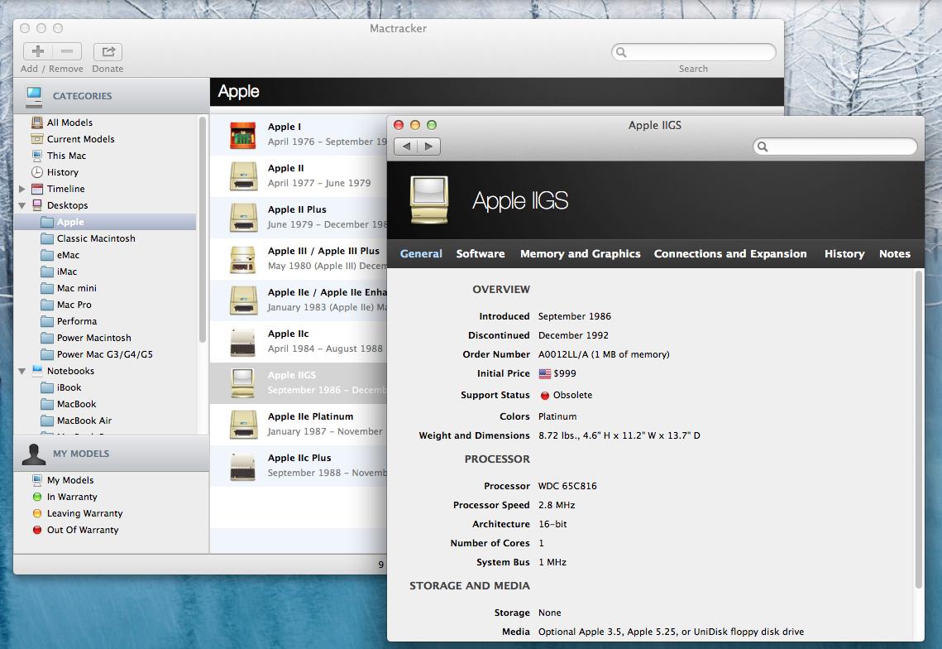Click the Apple IIGS detail pane scrollbar
942x649 pixels.
coord(918,430)
